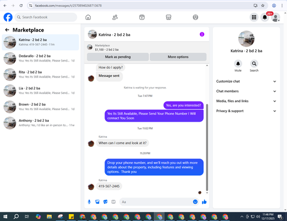Bookmark this page with star icon
Image resolution: width=287 pixels, height=221 pixels.
(263, 6)
